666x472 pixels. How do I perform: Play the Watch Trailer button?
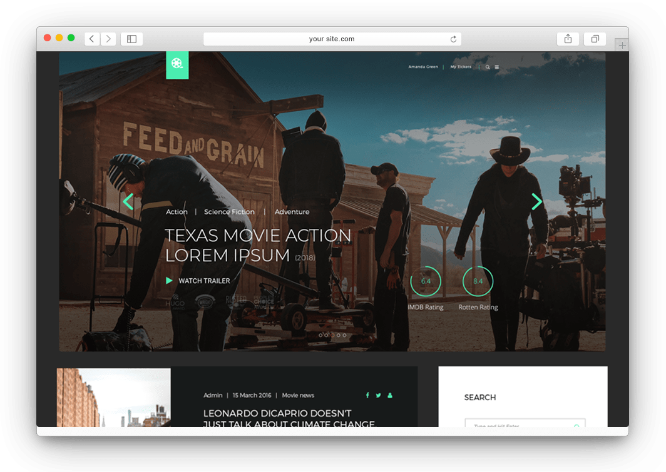[198, 281]
